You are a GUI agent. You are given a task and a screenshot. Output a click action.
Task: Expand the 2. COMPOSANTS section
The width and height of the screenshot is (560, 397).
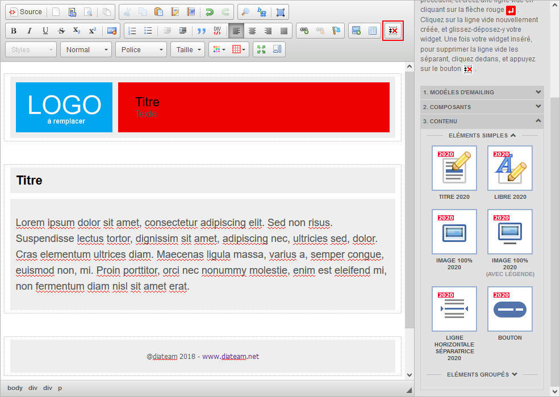[x=482, y=106]
